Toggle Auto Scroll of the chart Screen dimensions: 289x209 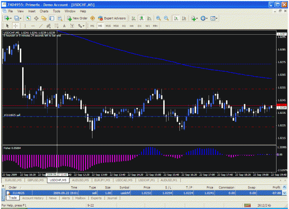(x=176, y=18)
